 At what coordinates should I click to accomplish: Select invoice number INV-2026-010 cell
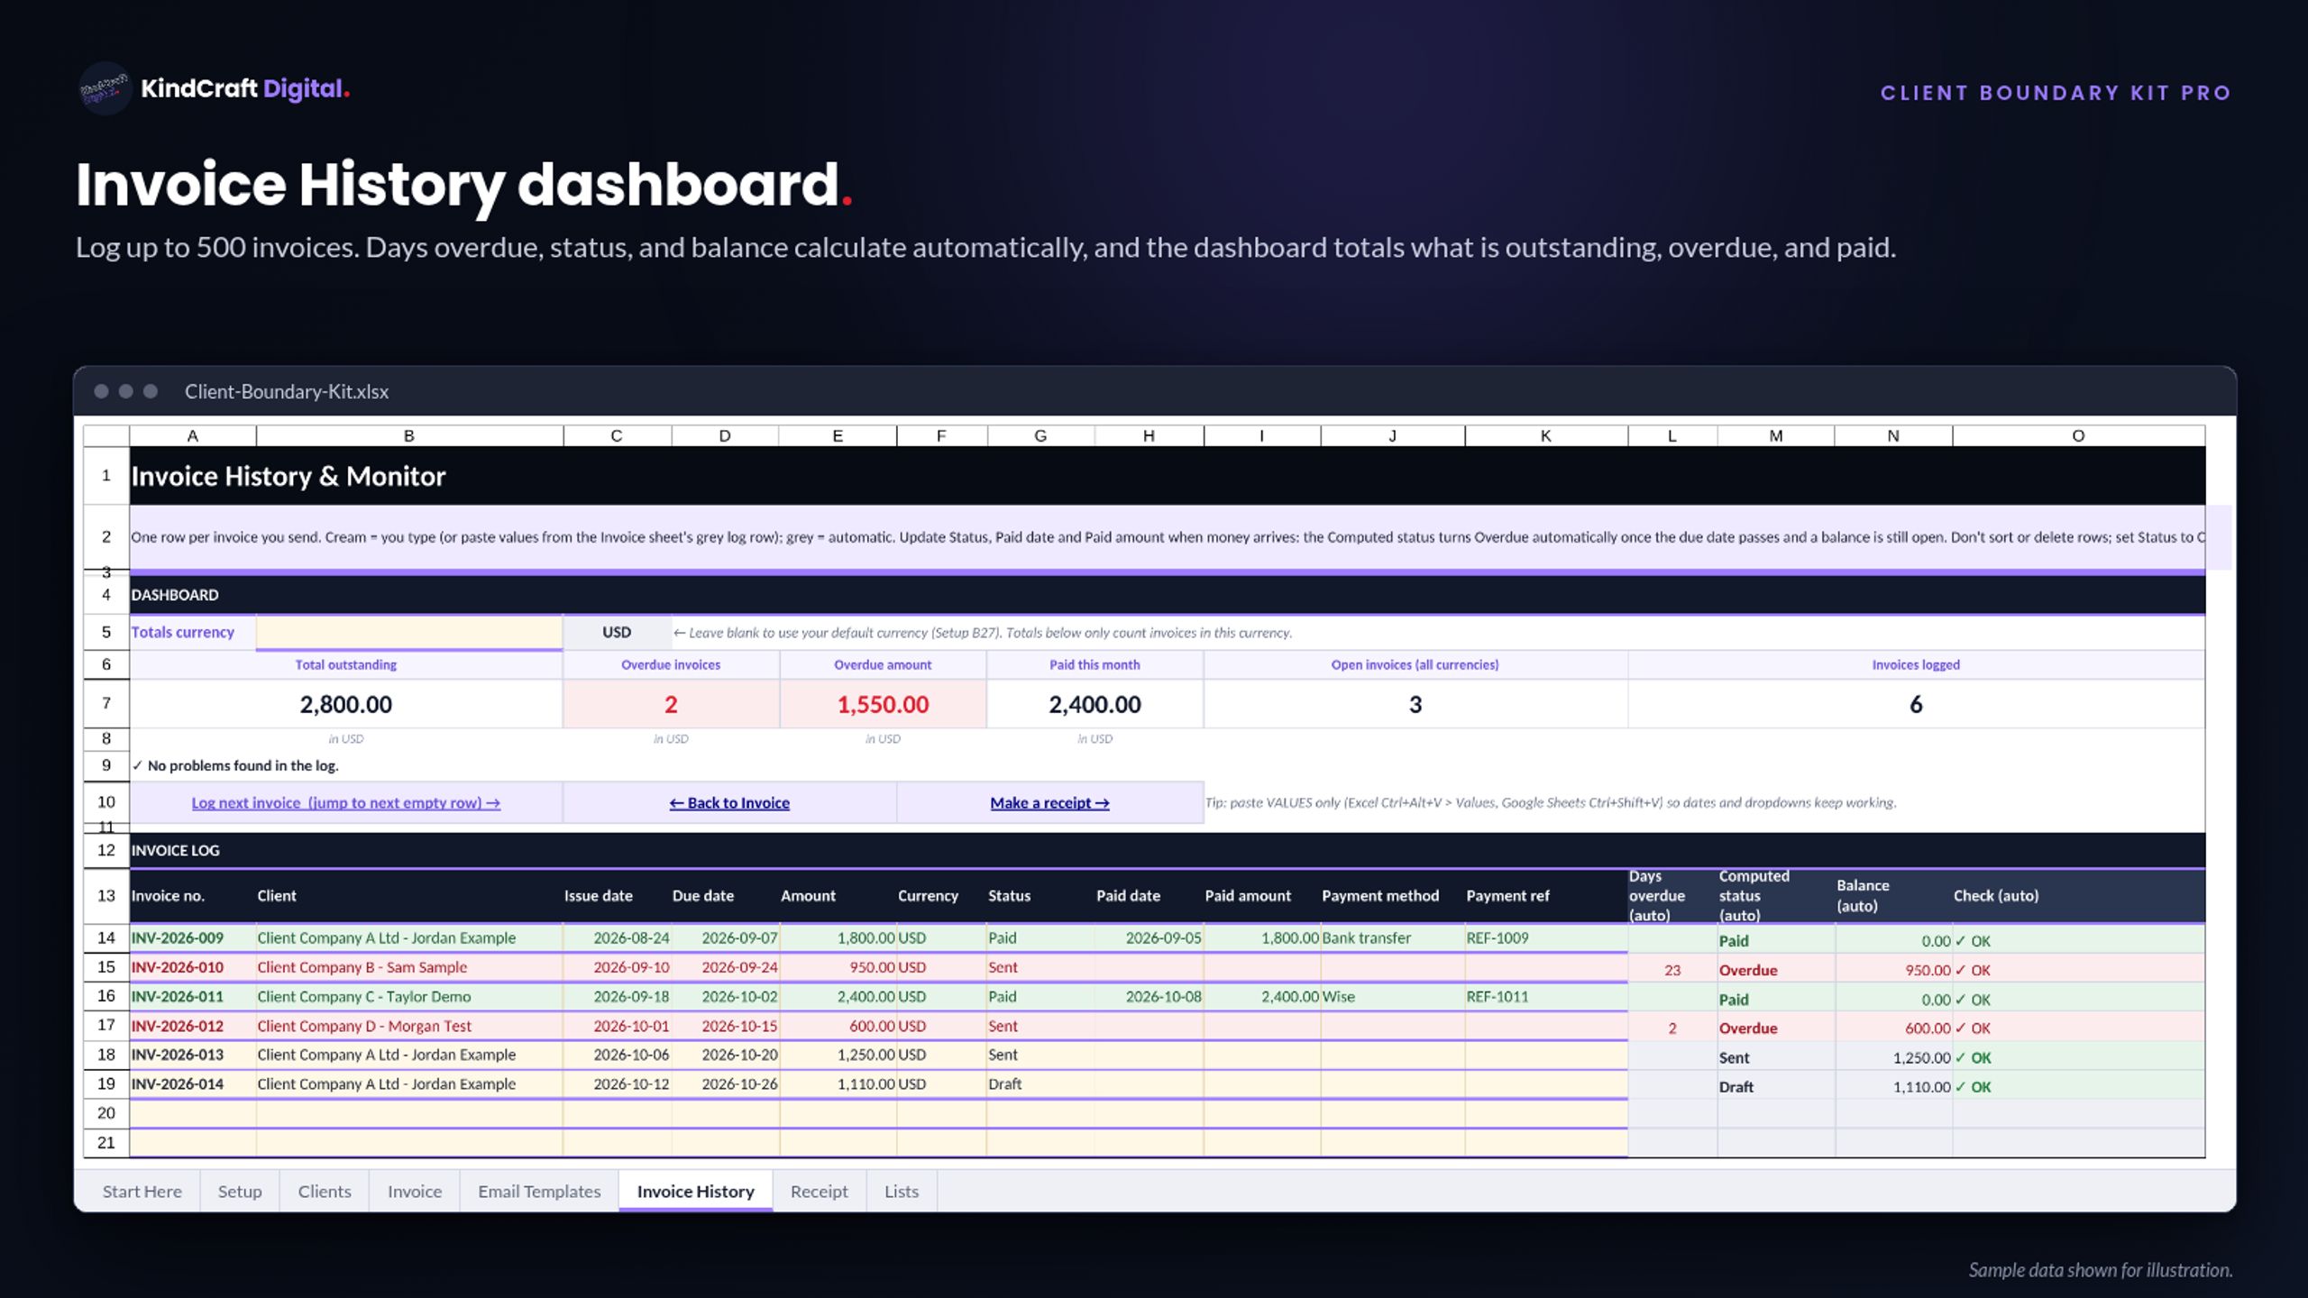coord(193,967)
